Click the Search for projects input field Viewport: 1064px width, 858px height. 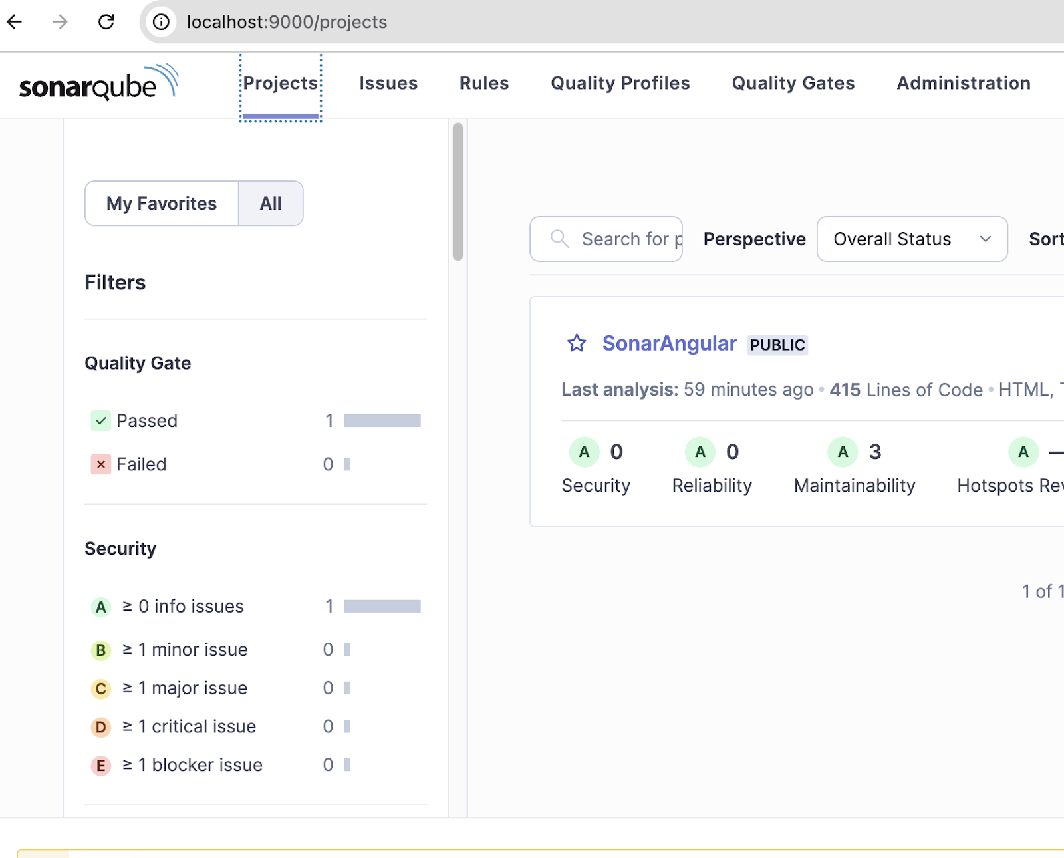(x=606, y=239)
